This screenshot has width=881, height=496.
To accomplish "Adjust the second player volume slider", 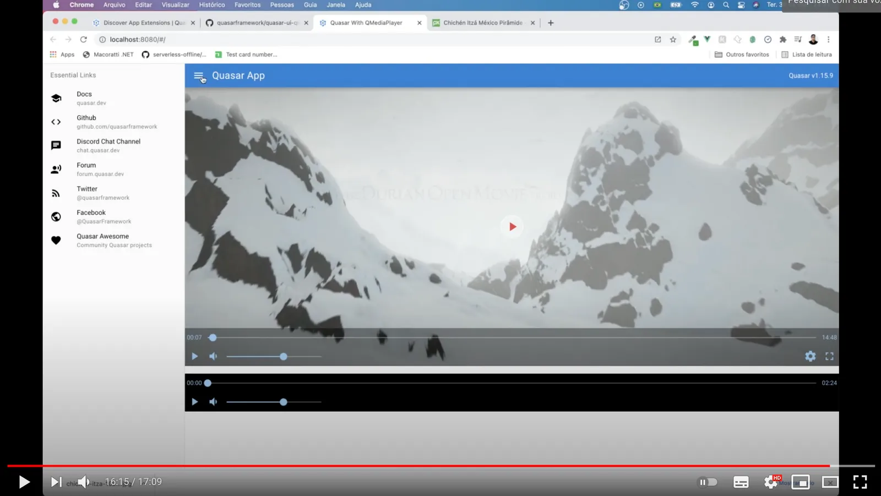I will pos(274,402).
